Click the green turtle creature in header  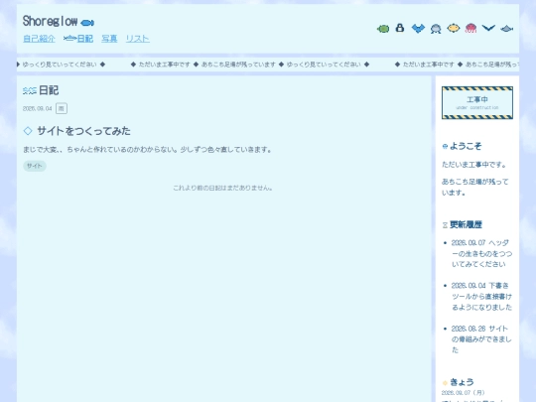383,29
